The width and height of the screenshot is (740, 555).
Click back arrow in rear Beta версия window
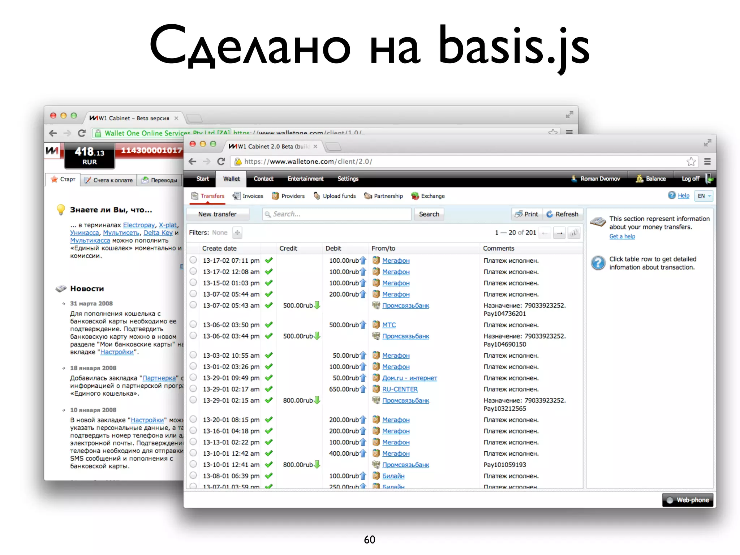(x=53, y=133)
